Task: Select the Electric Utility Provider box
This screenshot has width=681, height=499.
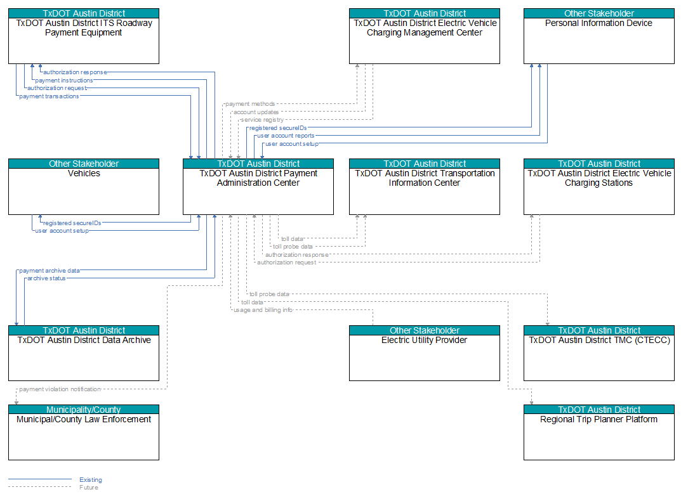Action: 425,353
